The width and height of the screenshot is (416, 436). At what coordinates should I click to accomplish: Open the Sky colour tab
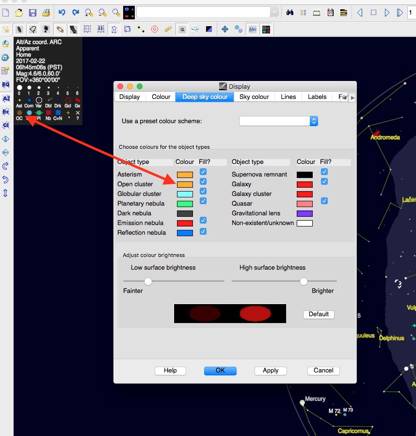(254, 97)
